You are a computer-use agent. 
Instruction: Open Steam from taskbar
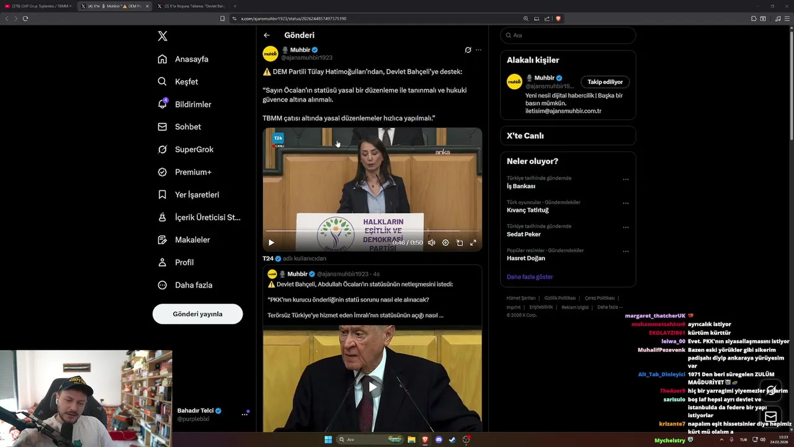tap(452, 440)
